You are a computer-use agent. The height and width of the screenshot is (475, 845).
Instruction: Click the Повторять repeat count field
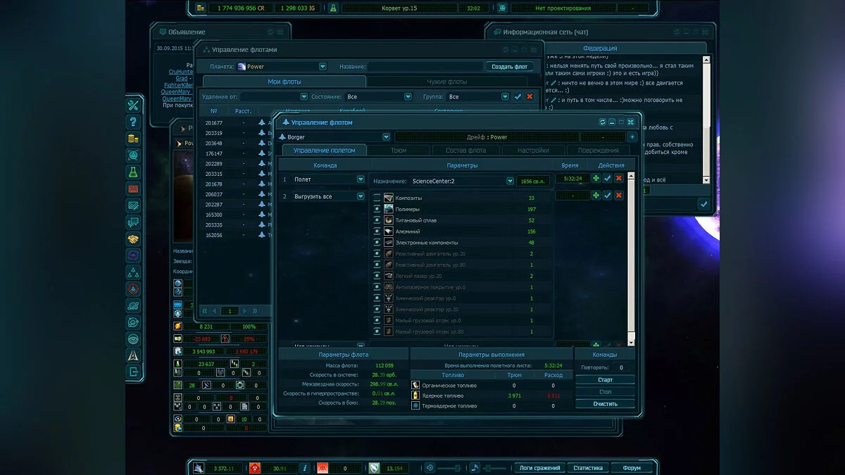pyautogui.click(x=621, y=367)
